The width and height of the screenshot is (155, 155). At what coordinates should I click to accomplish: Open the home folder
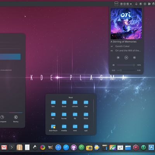(64, 116)
